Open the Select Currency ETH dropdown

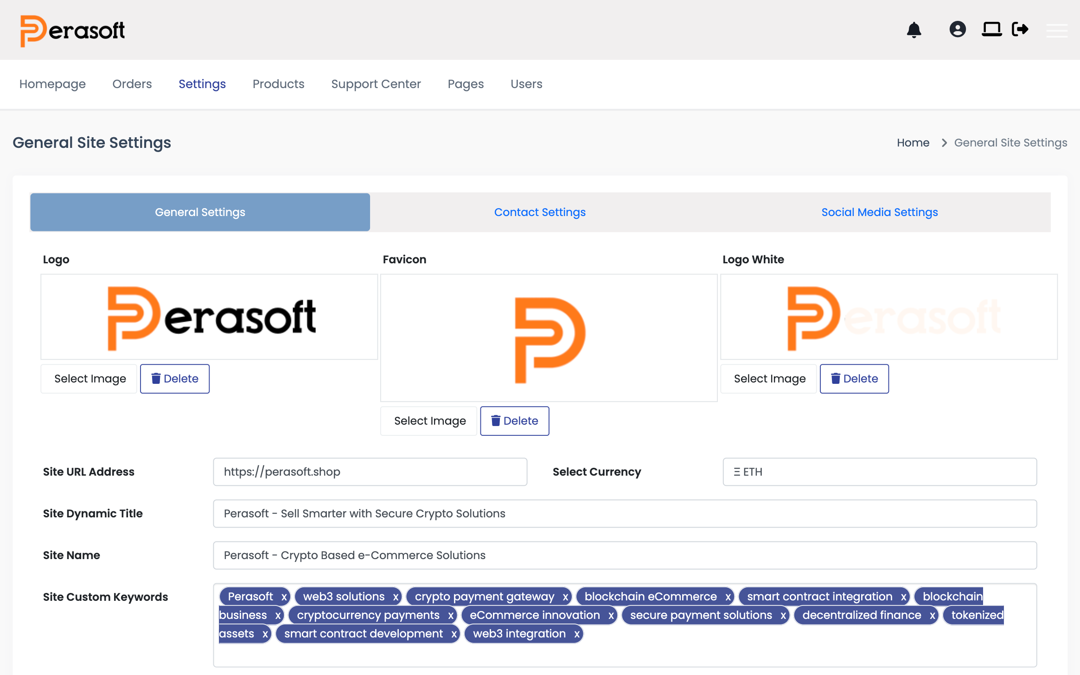[x=880, y=472]
